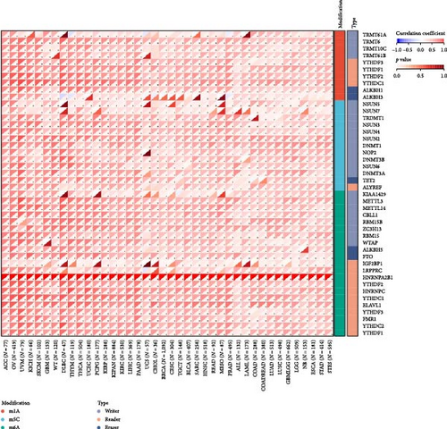Select the ACC (N = 77) axis label
Image resolution: width=447 pixels, height=429 pixels.
point(5,355)
